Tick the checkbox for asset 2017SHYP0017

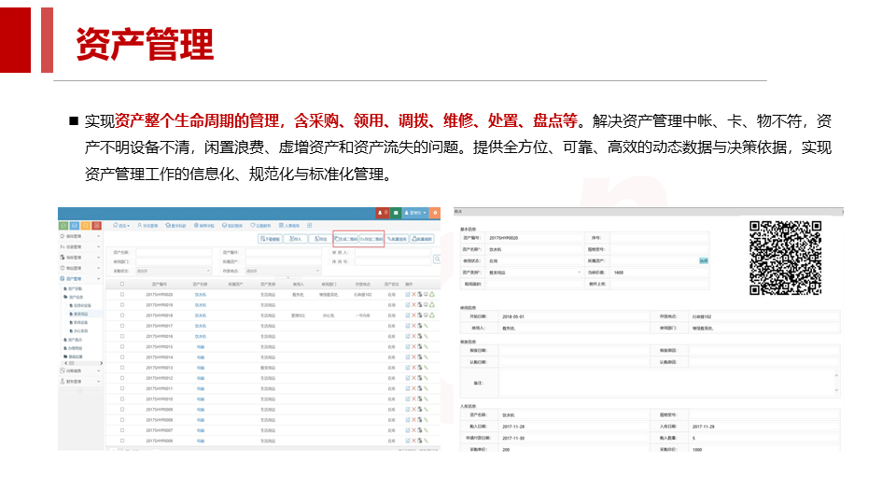pos(122,326)
